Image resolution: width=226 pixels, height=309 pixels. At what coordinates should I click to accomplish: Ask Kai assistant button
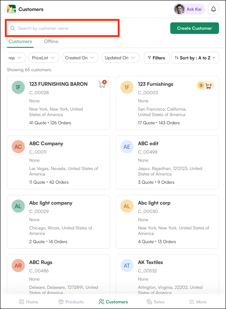189,9
